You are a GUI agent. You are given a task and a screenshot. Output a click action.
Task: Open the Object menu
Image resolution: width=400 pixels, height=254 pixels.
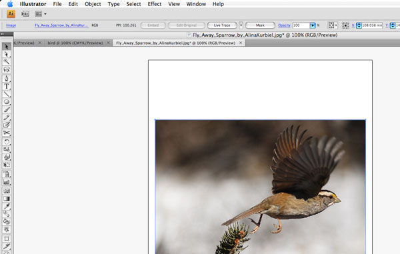(x=93, y=4)
